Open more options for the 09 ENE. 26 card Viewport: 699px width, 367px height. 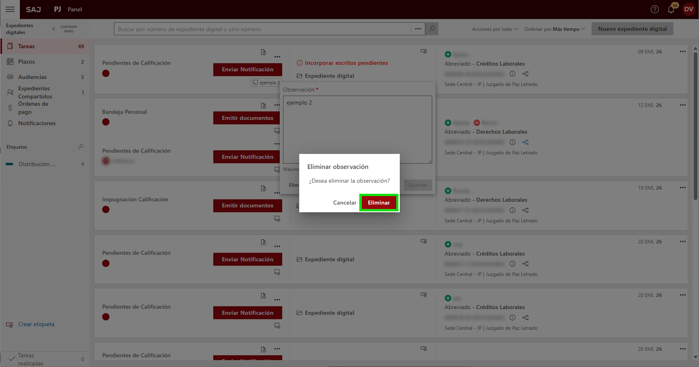682,51
